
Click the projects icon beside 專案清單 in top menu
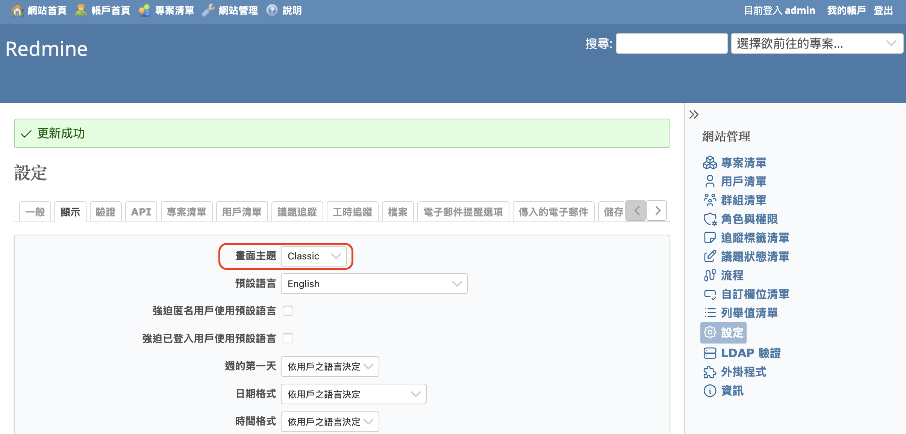coord(144,11)
